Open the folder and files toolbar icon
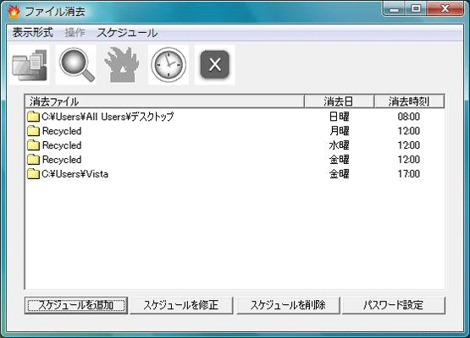The height and width of the screenshot is (338, 470). coord(30,65)
